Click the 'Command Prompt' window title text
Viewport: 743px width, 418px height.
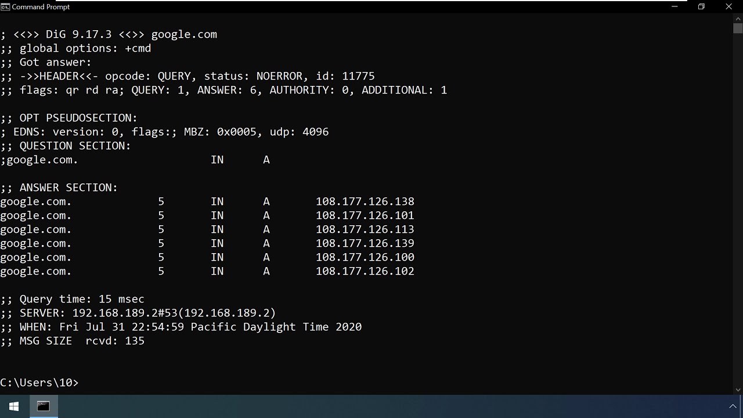tap(41, 7)
